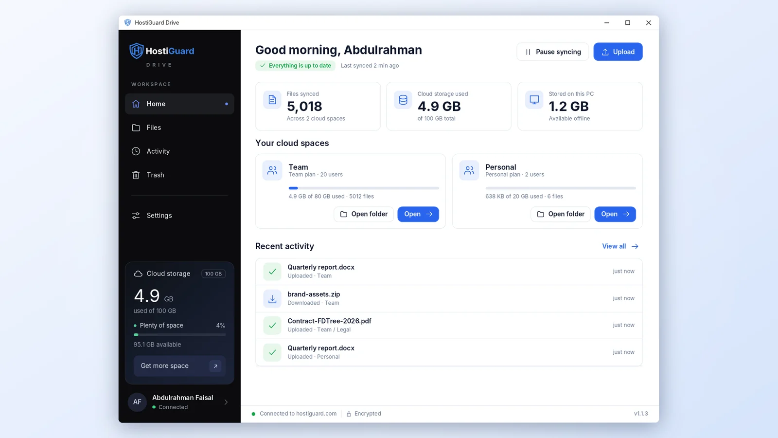Click checkmark icon for Quarterly report.docx Personal upload
Viewport: 778px width, 438px height.
coord(272,352)
